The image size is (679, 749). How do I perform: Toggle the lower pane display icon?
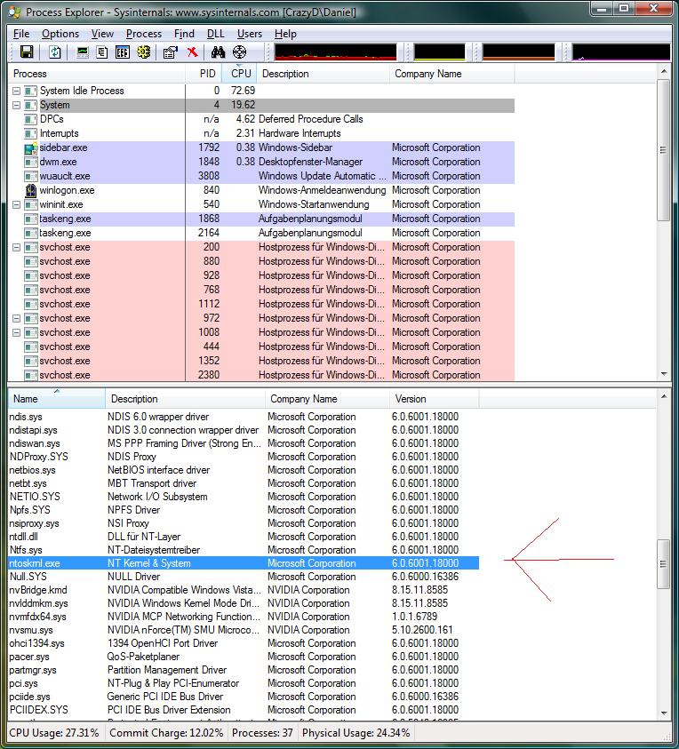click(x=123, y=52)
